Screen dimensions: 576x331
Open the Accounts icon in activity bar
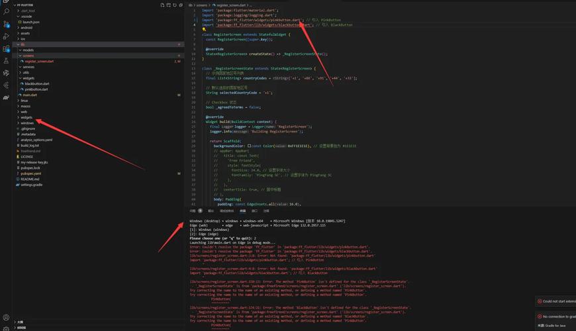point(6,318)
